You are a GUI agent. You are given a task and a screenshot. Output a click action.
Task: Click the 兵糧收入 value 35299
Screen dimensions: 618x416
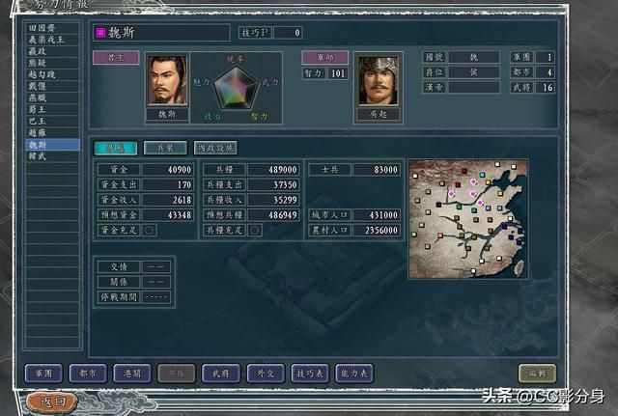click(273, 200)
